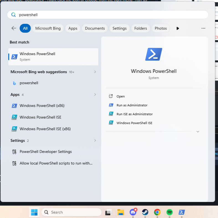Click the Windows PowerShell ISE (x86) icon
This screenshot has width=218, height=218.
(x=14, y=129)
